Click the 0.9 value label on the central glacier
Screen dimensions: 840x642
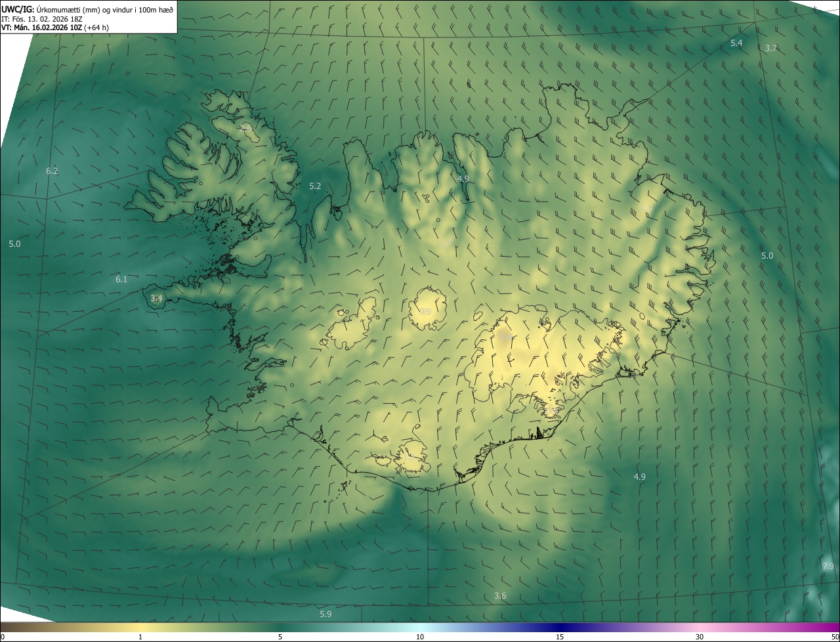pyautogui.click(x=425, y=312)
